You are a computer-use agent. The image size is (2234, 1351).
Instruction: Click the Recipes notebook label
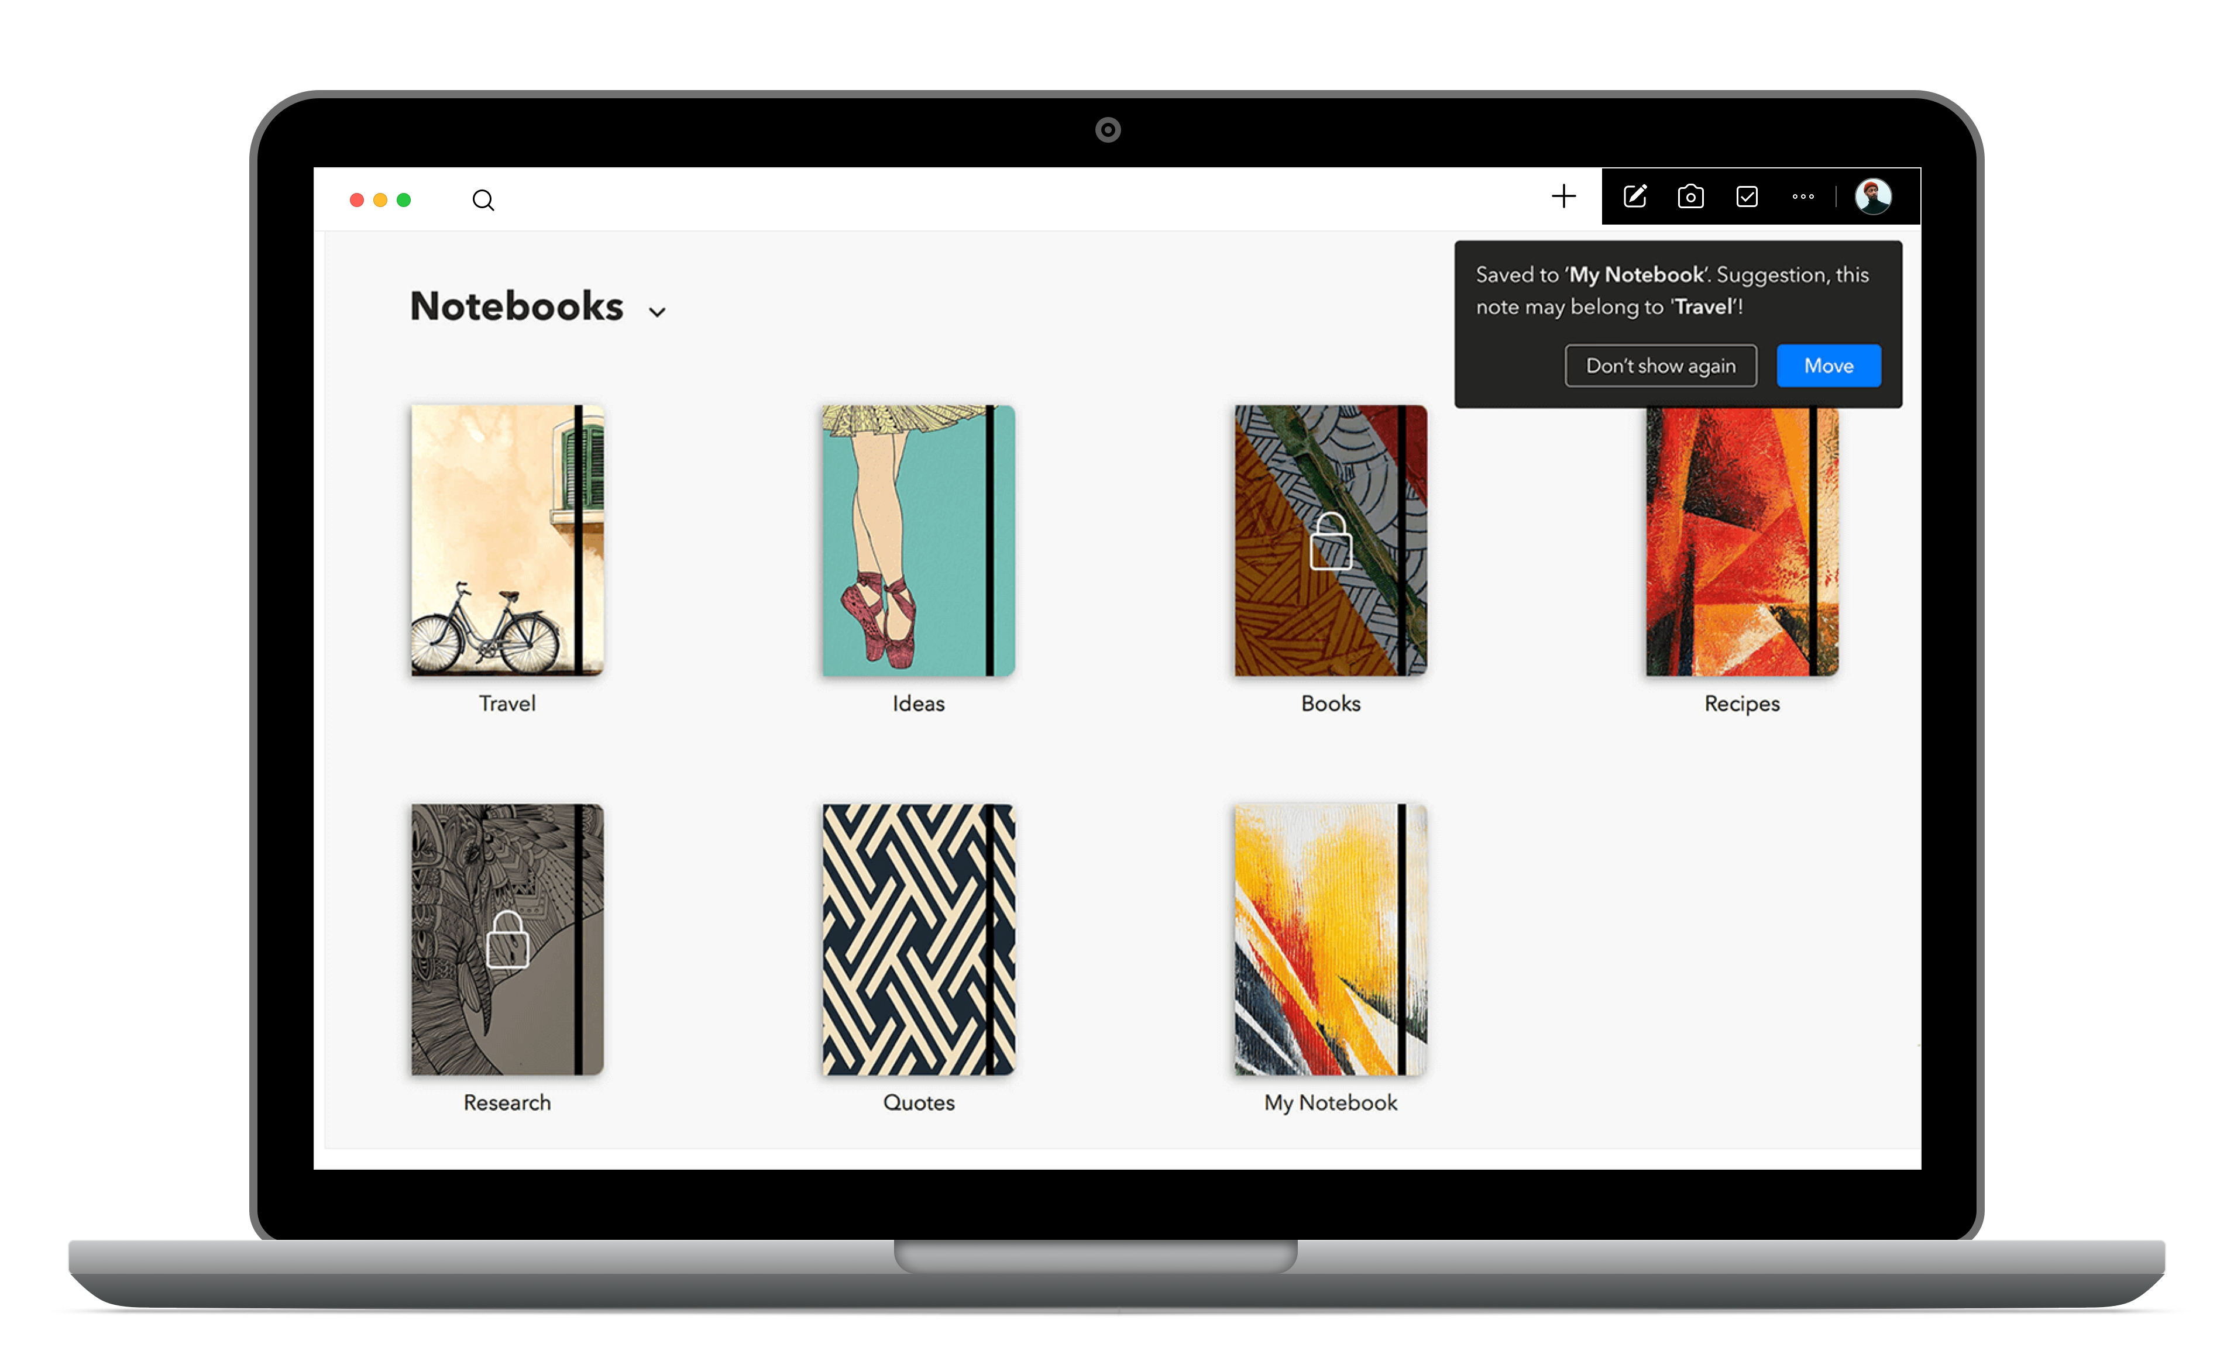point(1742,704)
